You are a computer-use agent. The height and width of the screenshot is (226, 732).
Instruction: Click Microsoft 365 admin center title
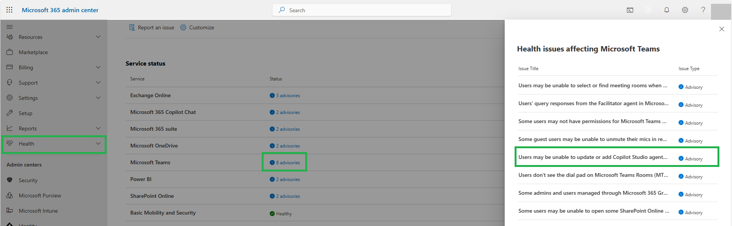(x=60, y=10)
